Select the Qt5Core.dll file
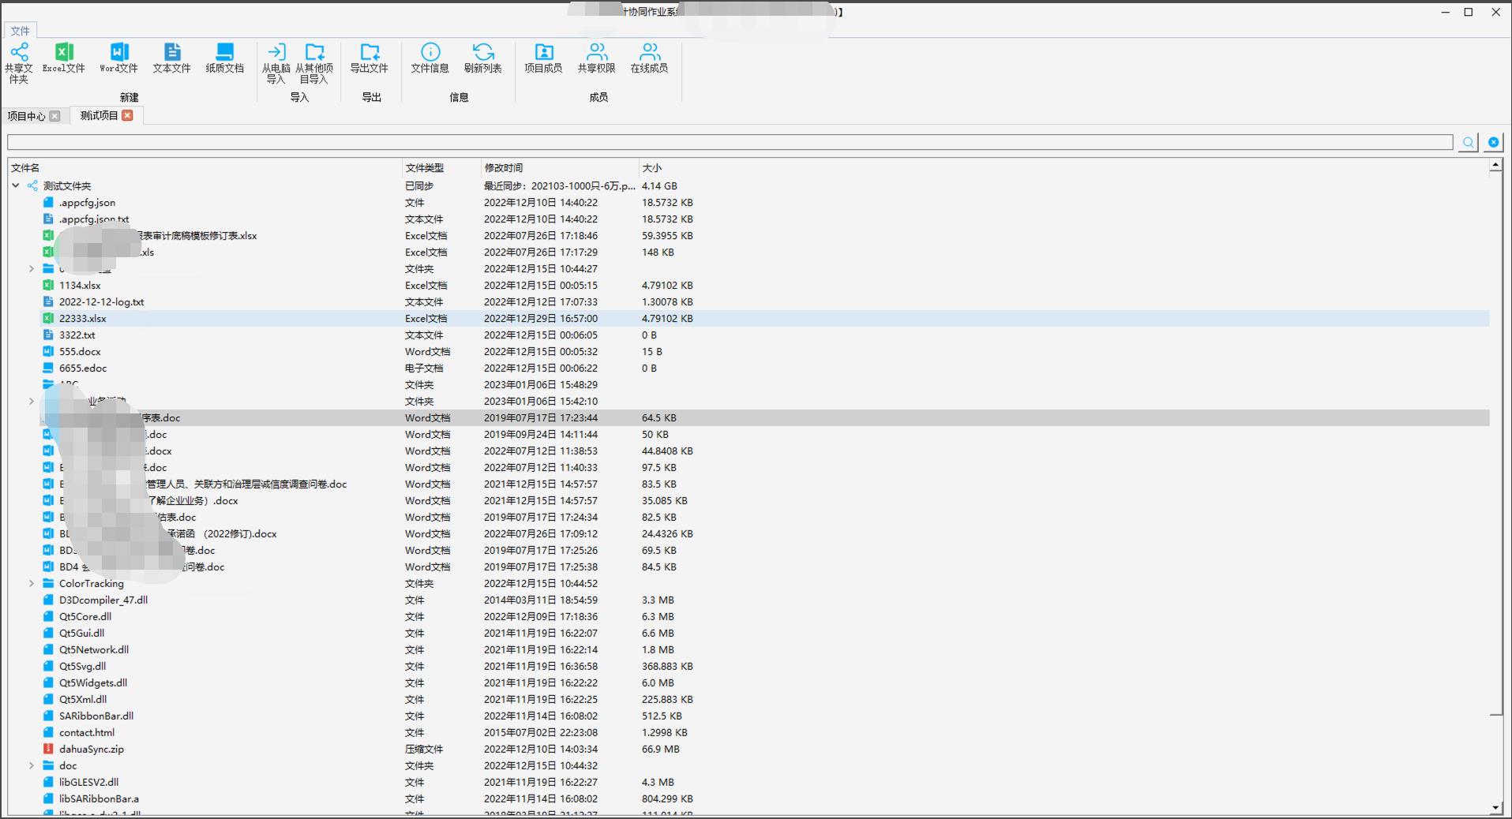1512x819 pixels. [x=85, y=616]
